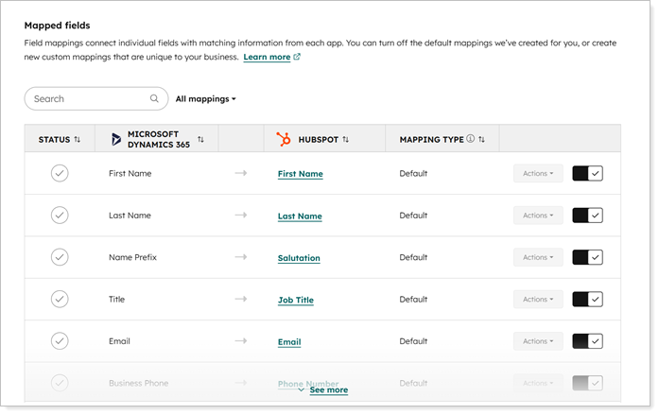Toggle off the First Name mapping
The height and width of the screenshot is (415, 659).
point(587,173)
